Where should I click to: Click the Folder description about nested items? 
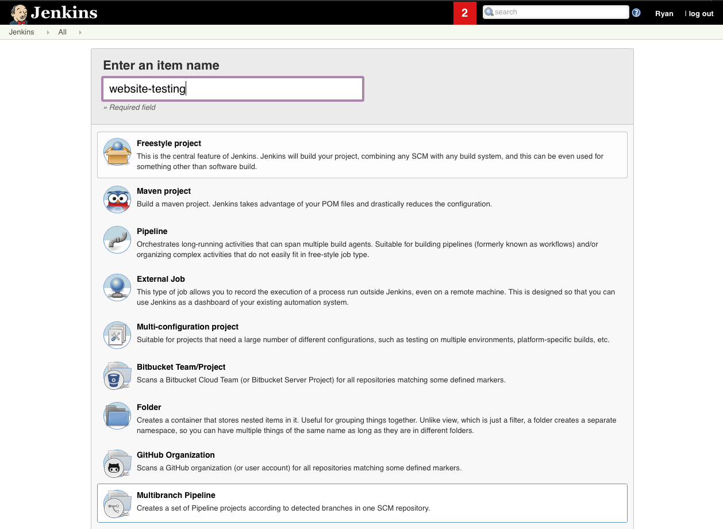tap(376, 425)
